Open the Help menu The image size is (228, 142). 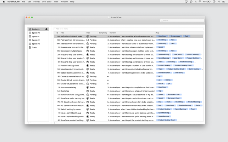coord(72,2)
